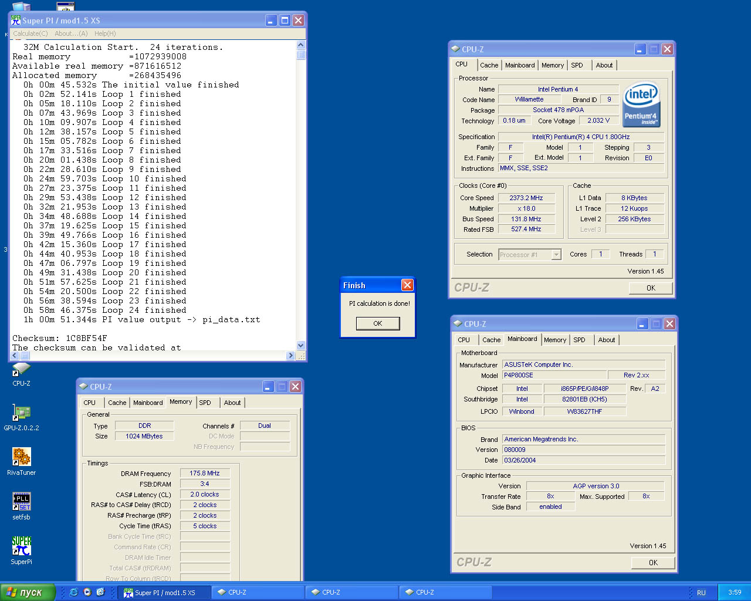Click the BIOS Date field 03/26/2004
The height and width of the screenshot is (601, 751).
(x=584, y=460)
